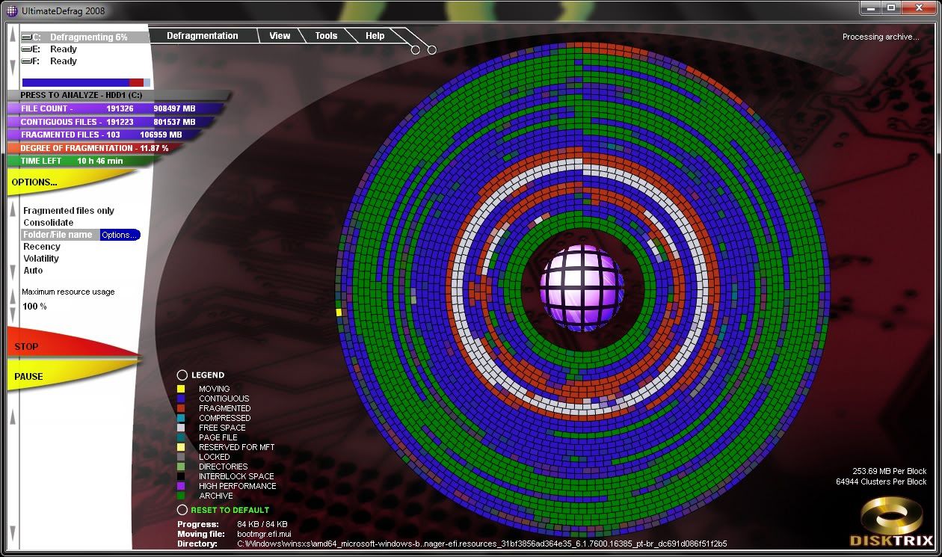Click the DEGREE OF FRAGMENTATION bar
This screenshot has height=557, width=942.
pos(97,148)
